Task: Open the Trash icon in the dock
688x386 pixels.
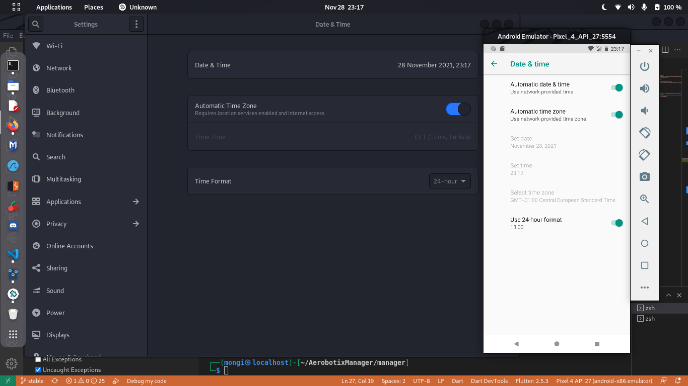Action: tap(13, 314)
